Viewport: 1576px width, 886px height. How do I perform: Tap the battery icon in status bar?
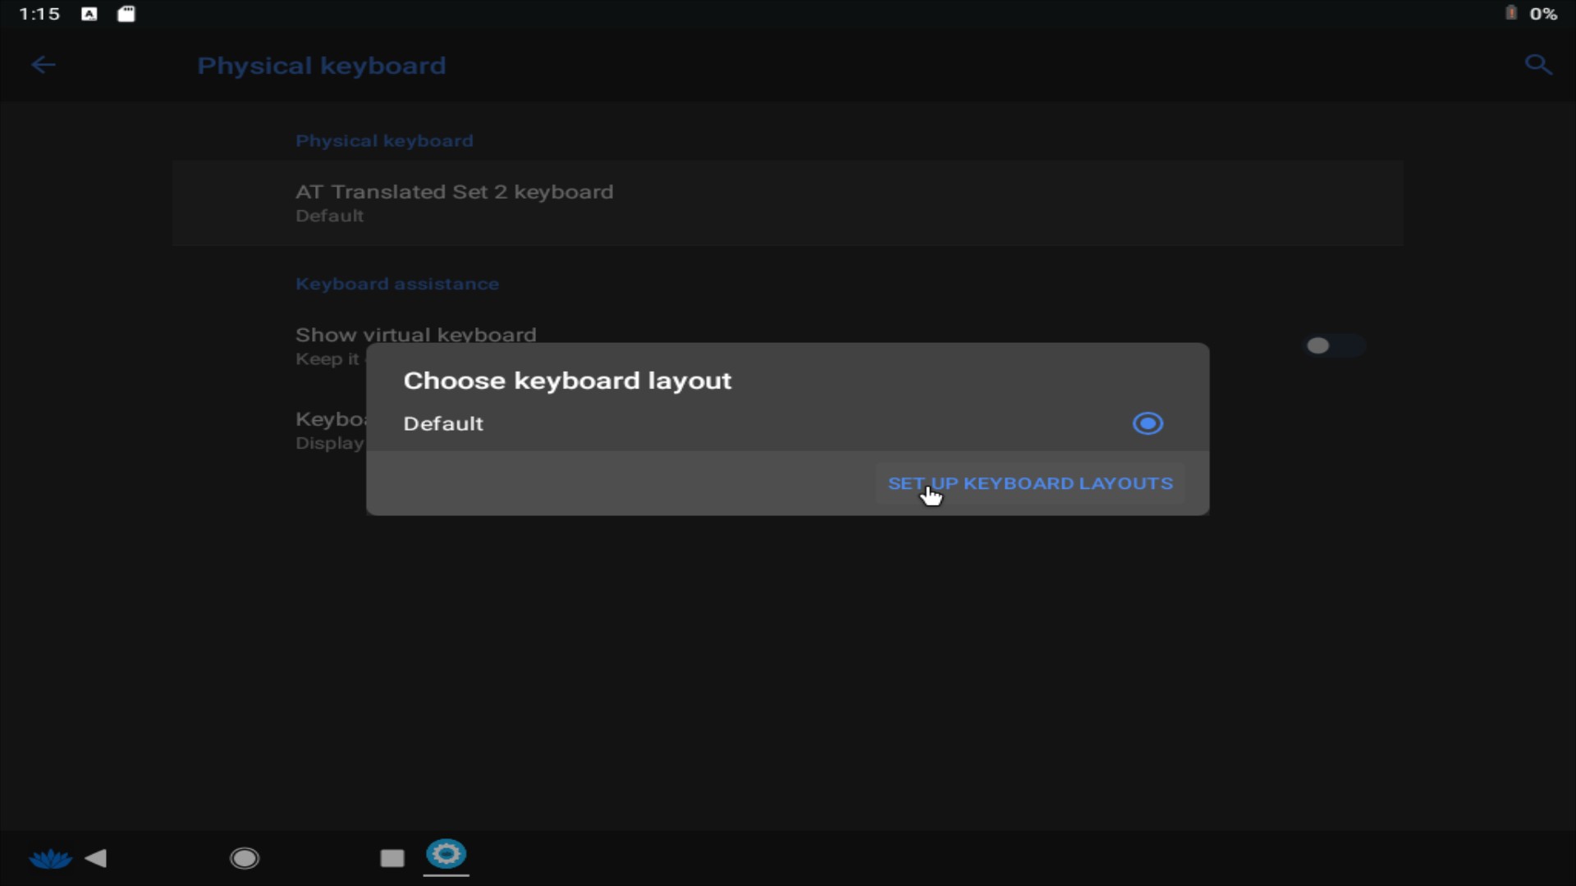click(x=1510, y=13)
